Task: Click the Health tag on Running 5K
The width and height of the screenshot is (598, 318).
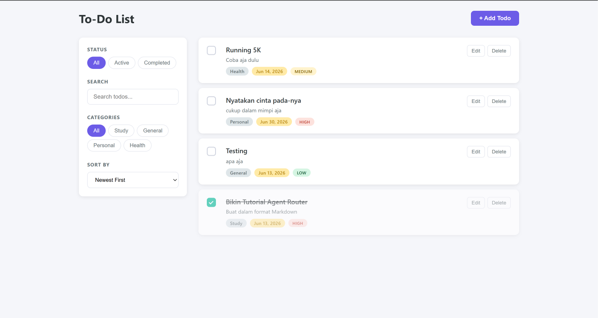Action: [237, 71]
